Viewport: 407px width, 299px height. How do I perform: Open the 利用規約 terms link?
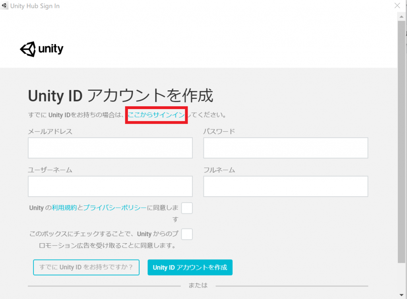click(64, 208)
